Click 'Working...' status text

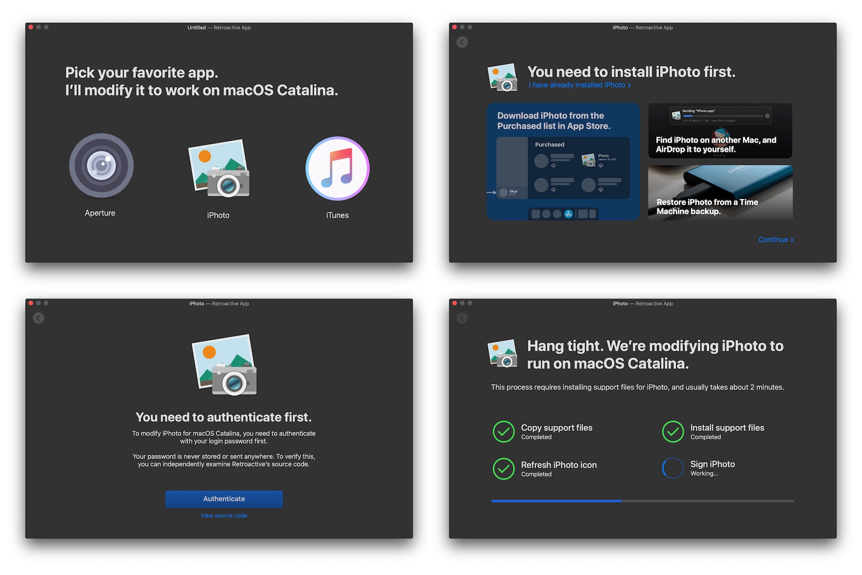704,473
